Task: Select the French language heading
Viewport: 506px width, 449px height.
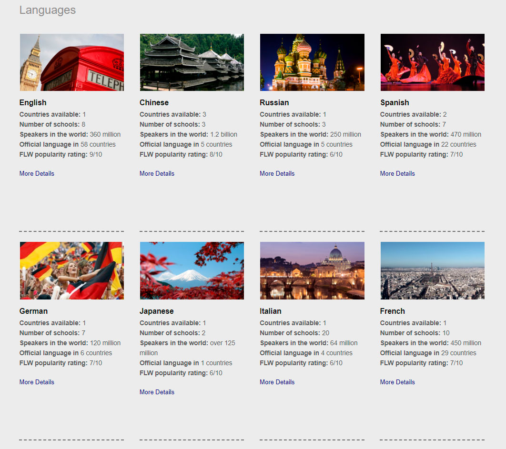Action: coord(393,311)
